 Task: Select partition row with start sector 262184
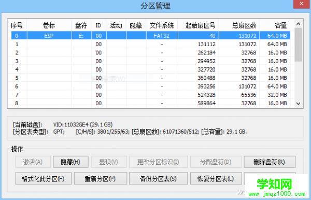coord(149,53)
